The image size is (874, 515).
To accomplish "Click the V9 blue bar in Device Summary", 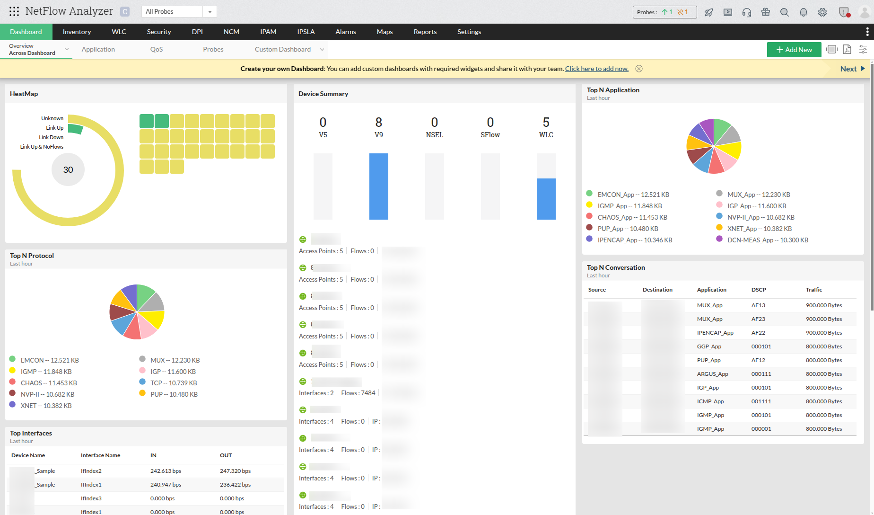I will coord(379,186).
